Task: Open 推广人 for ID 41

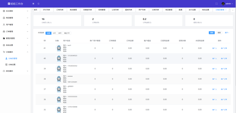Action: [x=214, y=48]
